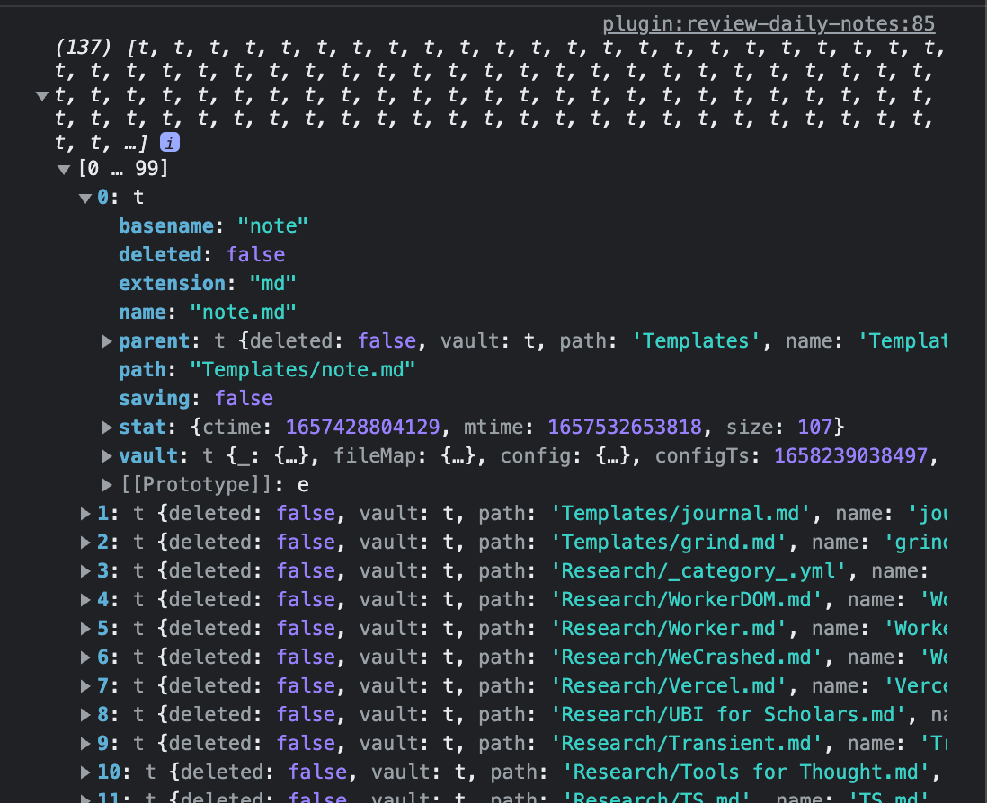This screenshot has height=803, width=987.
Task: Expand item 4 Research/WorkerDOM.md
Action: [85, 600]
